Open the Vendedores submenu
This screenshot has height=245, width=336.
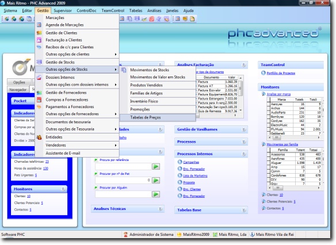coord(77,145)
